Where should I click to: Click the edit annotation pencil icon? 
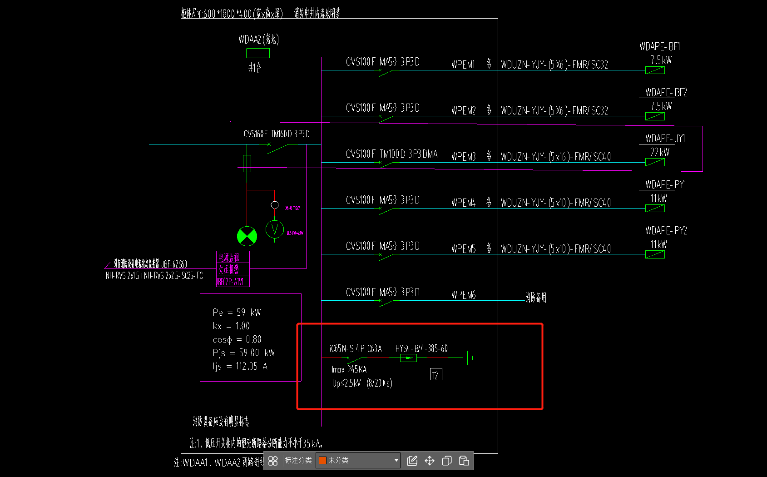[412, 461]
